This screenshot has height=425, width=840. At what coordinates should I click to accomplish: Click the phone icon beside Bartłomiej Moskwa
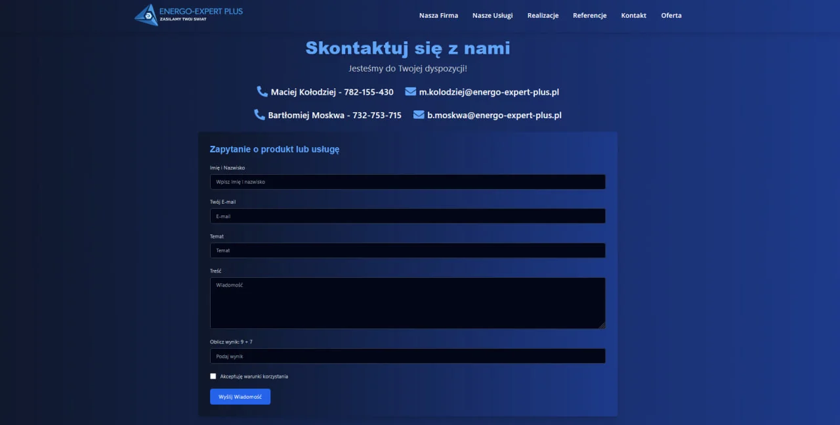pos(259,114)
